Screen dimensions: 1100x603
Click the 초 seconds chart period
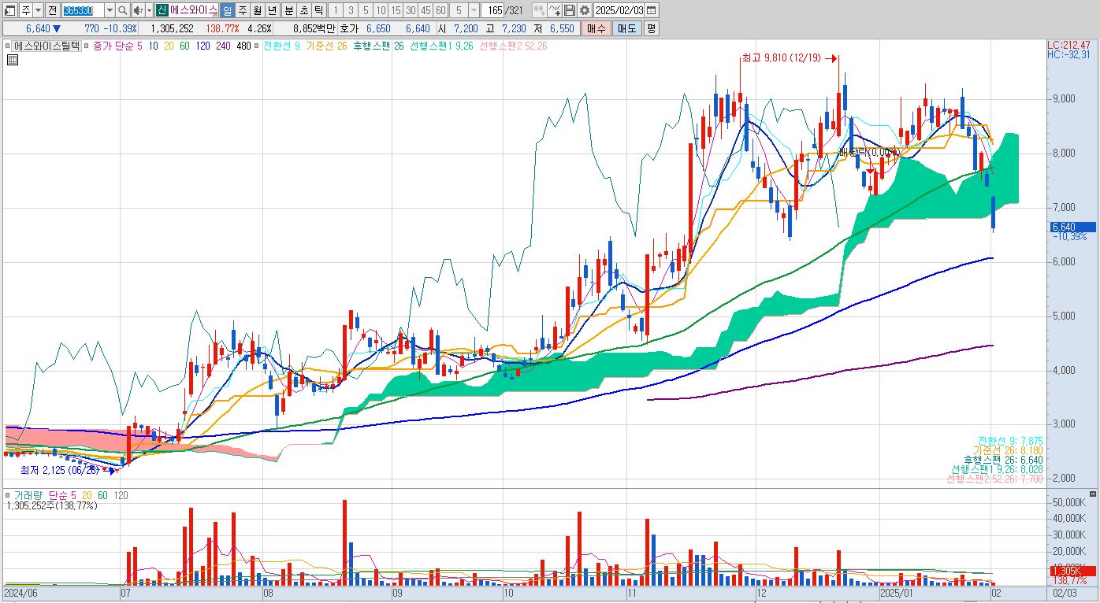click(303, 10)
